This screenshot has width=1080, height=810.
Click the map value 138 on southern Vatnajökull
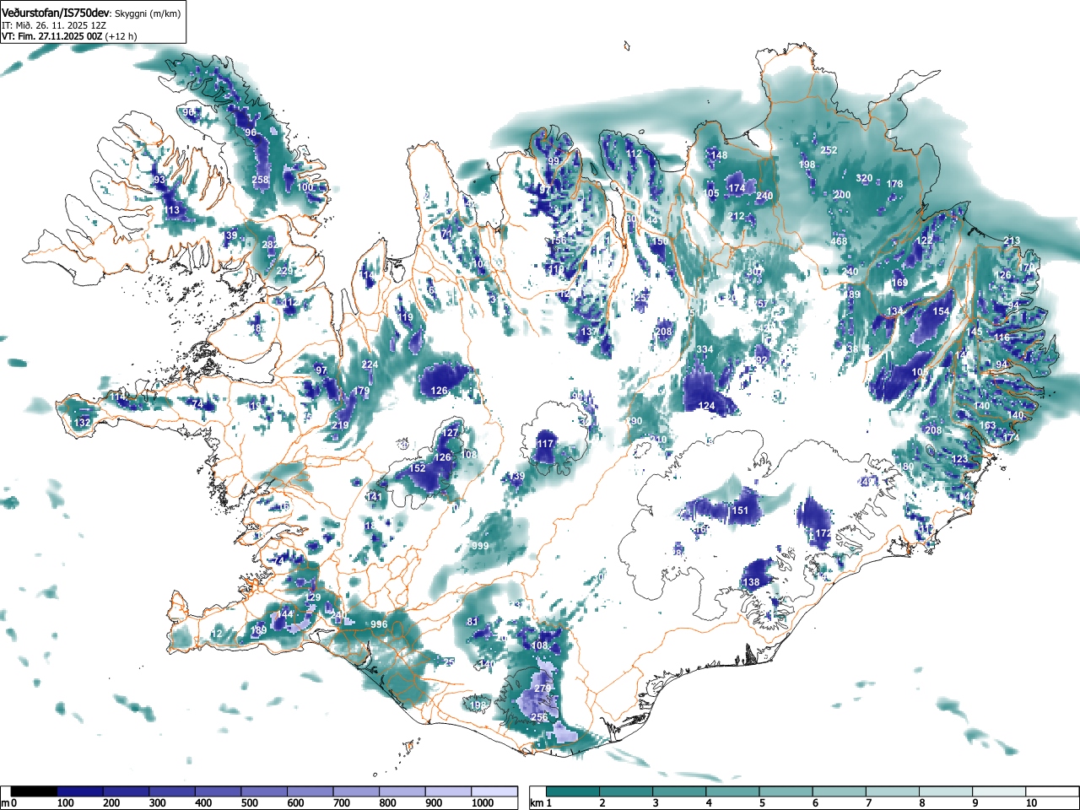pyautogui.click(x=751, y=582)
